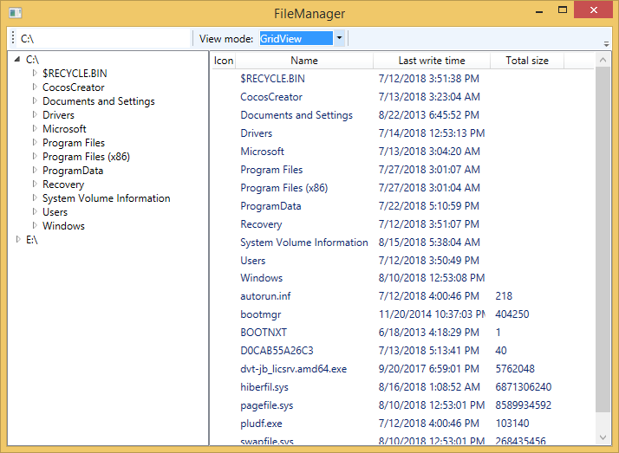Screen dimensions: 619x453
Task: Select pludf.exe in file list
Action: [x=402, y=424]
